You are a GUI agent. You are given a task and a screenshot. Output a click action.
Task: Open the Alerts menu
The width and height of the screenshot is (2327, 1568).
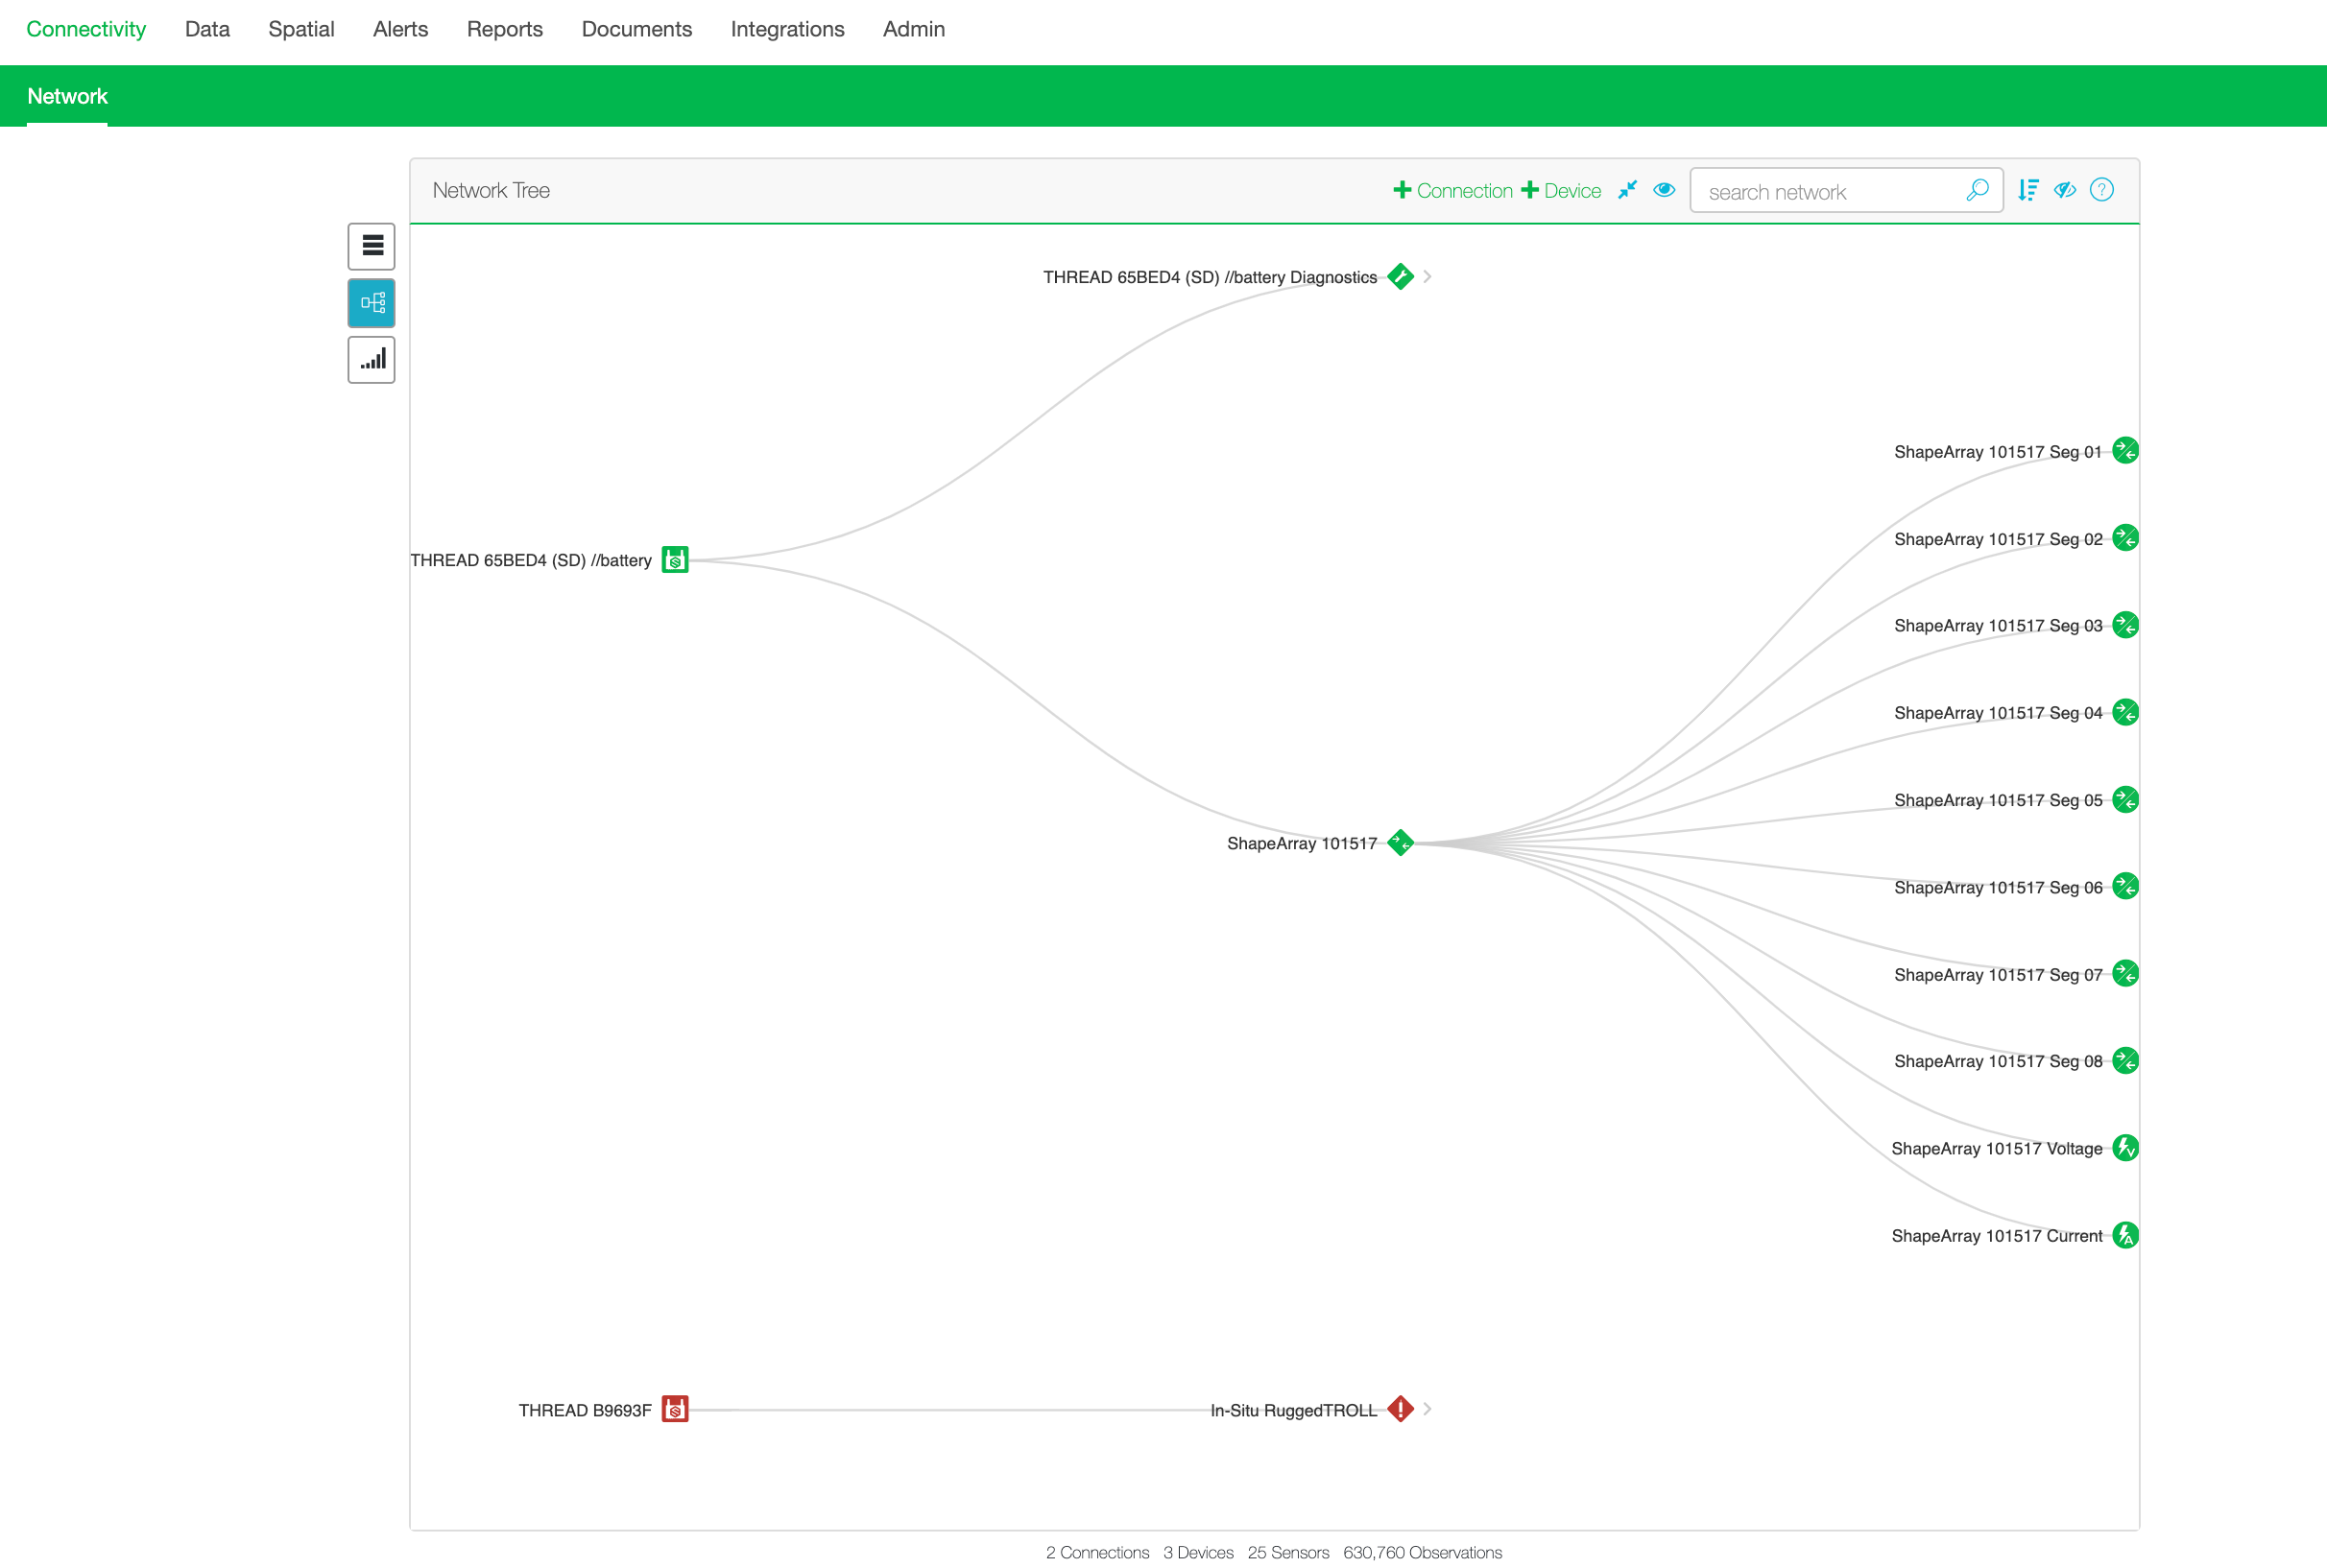(400, 29)
